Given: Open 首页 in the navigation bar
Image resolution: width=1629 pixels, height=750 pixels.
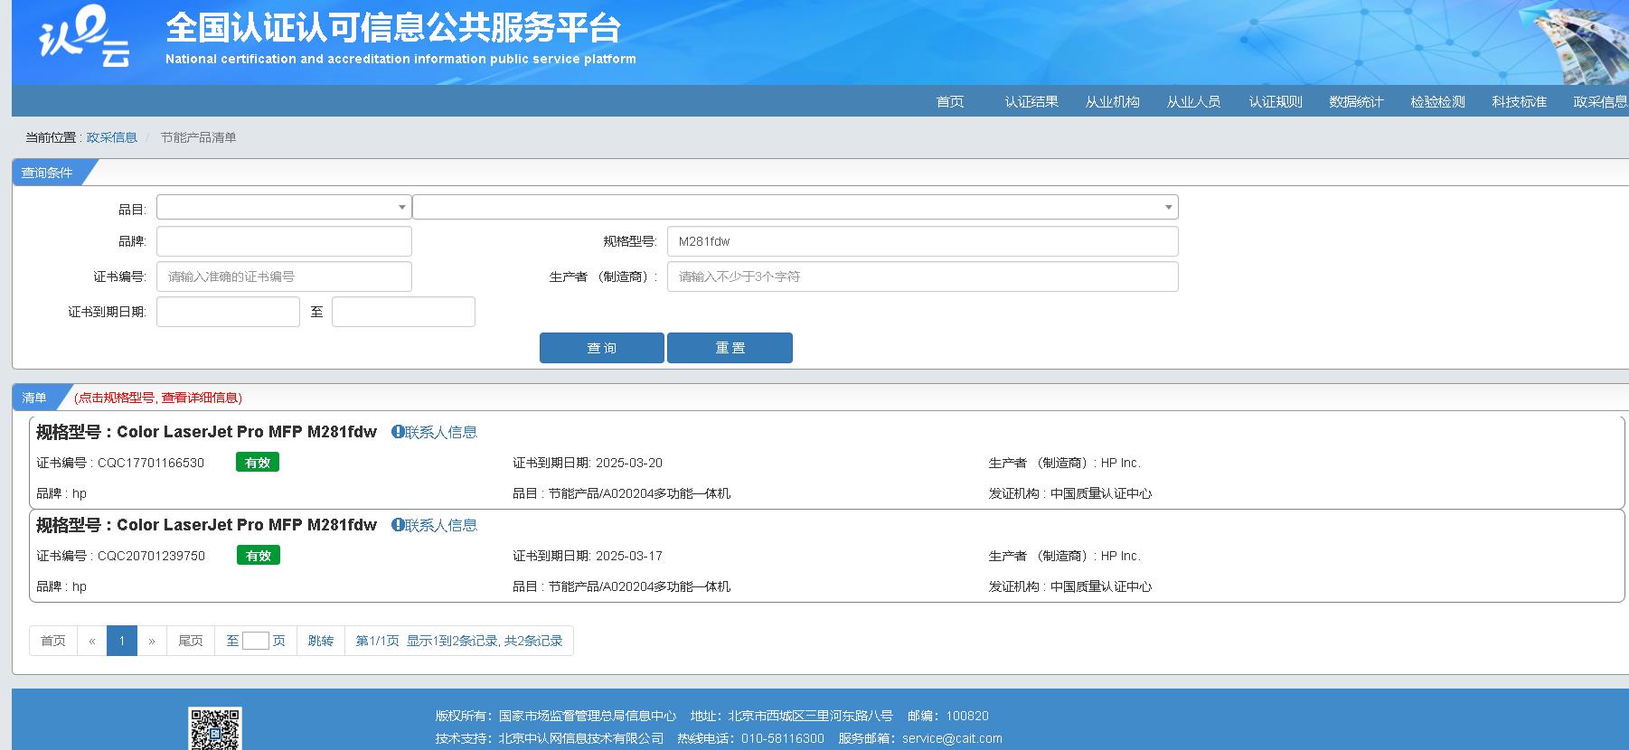Looking at the screenshot, I should (x=950, y=101).
